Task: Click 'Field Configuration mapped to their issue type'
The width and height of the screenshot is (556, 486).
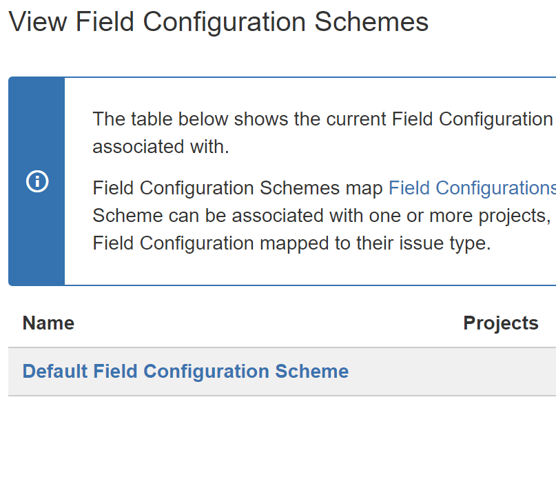Action: tap(291, 243)
